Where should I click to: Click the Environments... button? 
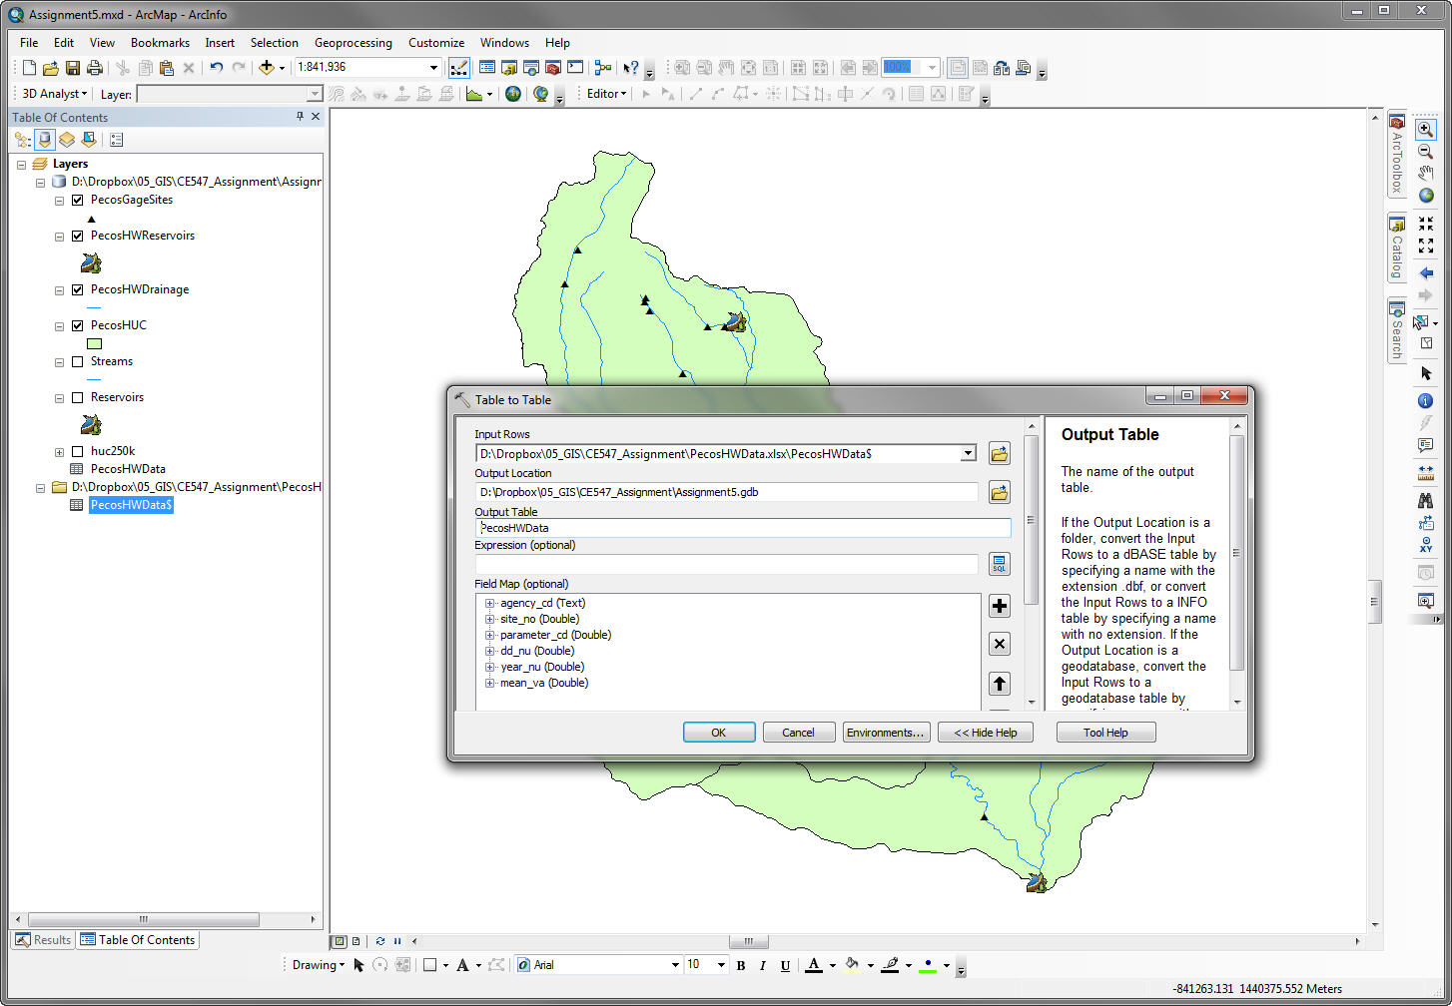point(887,733)
